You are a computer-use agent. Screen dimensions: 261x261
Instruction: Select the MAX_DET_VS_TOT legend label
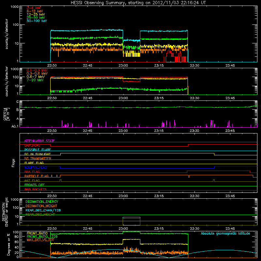pos(40,240)
